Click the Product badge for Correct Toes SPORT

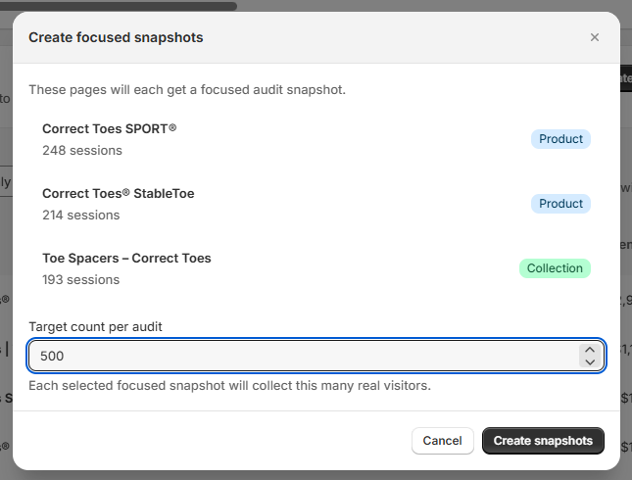click(560, 139)
